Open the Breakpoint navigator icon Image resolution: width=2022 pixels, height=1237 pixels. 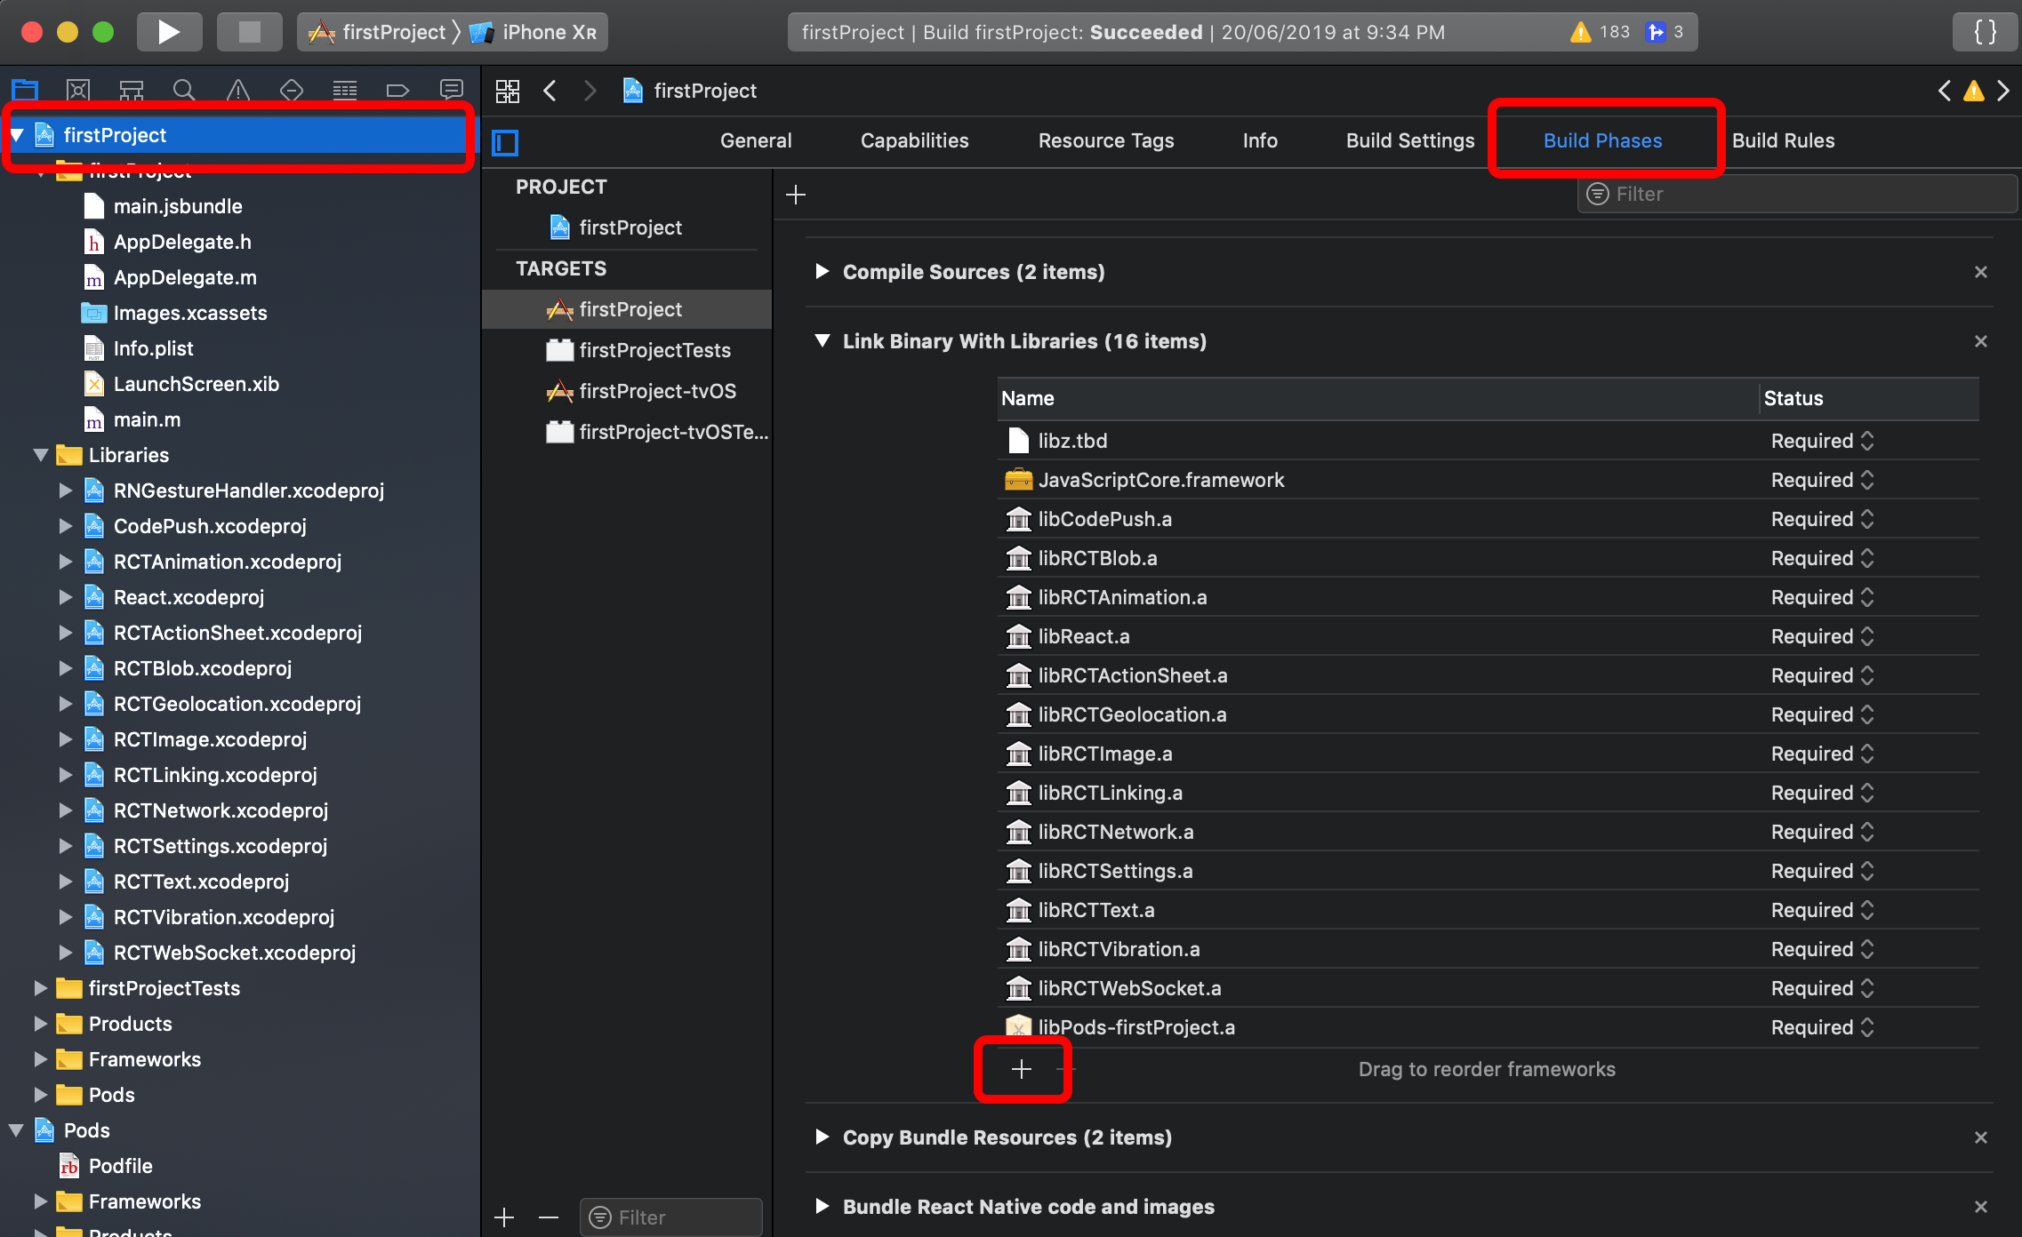[397, 90]
